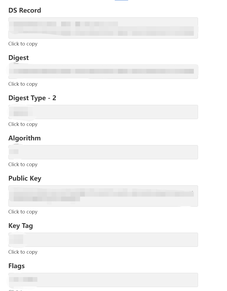This screenshot has width=227, height=291.
Task: Select the Key Tag value field
Action: (x=103, y=239)
